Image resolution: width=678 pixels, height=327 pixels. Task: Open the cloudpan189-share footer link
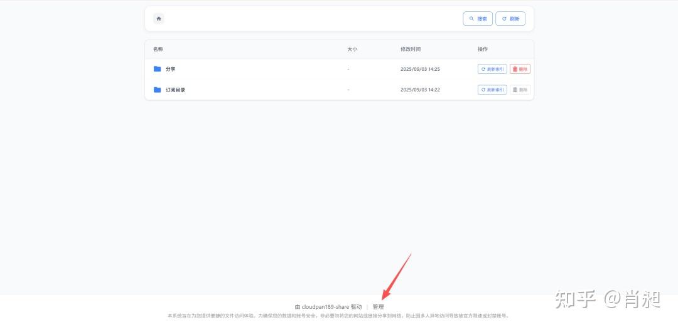pos(328,307)
